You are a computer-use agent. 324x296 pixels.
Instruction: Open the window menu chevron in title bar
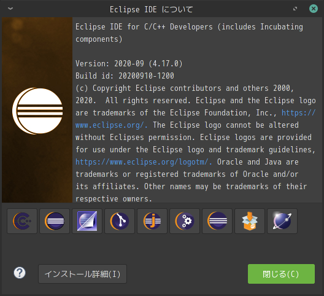pyautogui.click(x=10, y=9)
